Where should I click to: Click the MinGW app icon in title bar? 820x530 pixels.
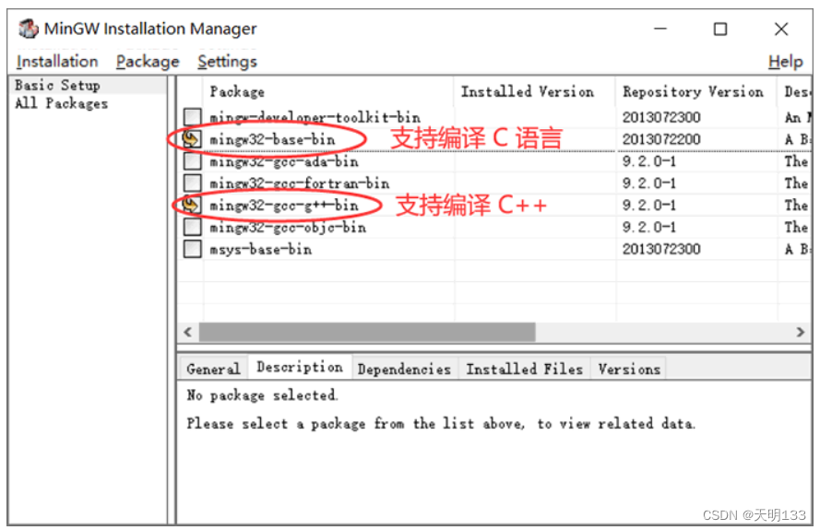click(29, 29)
